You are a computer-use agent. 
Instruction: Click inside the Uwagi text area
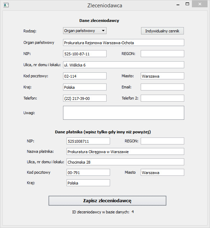124,113
